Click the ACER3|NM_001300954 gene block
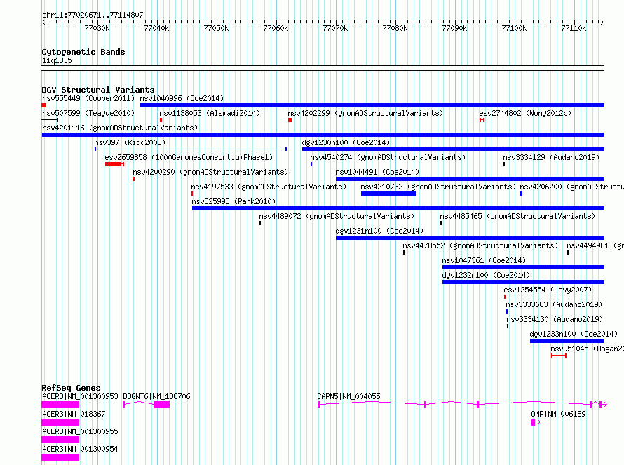This screenshot has width=624, height=465. [60, 457]
